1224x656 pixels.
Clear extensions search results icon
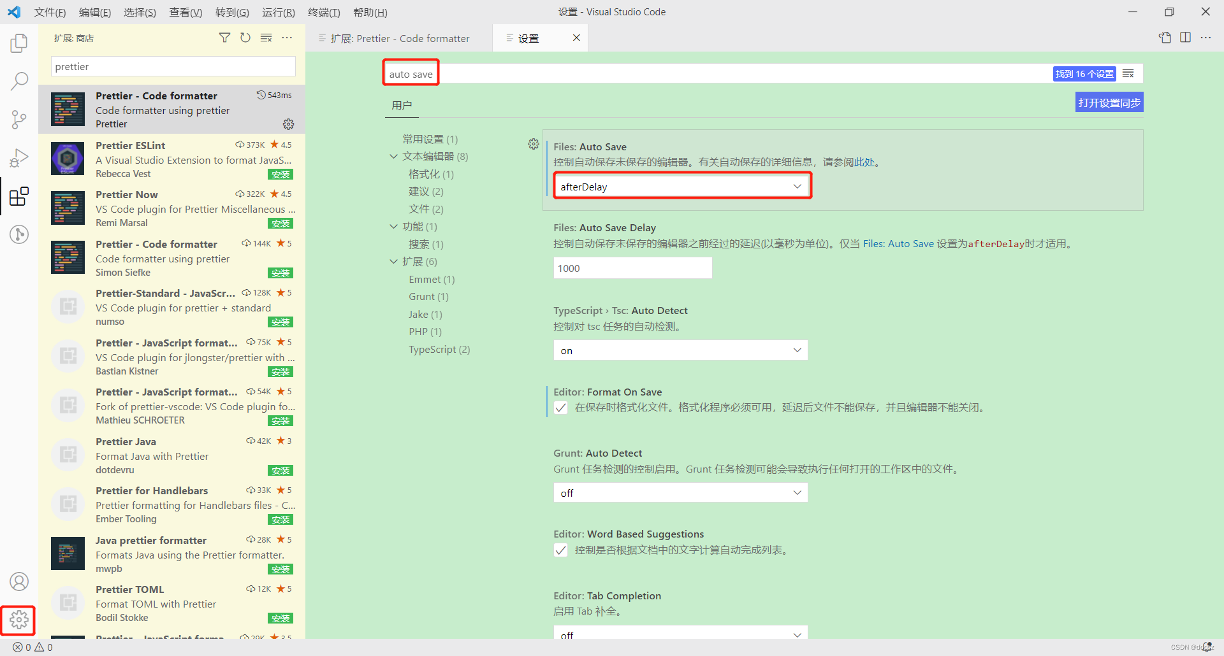pyautogui.click(x=266, y=38)
